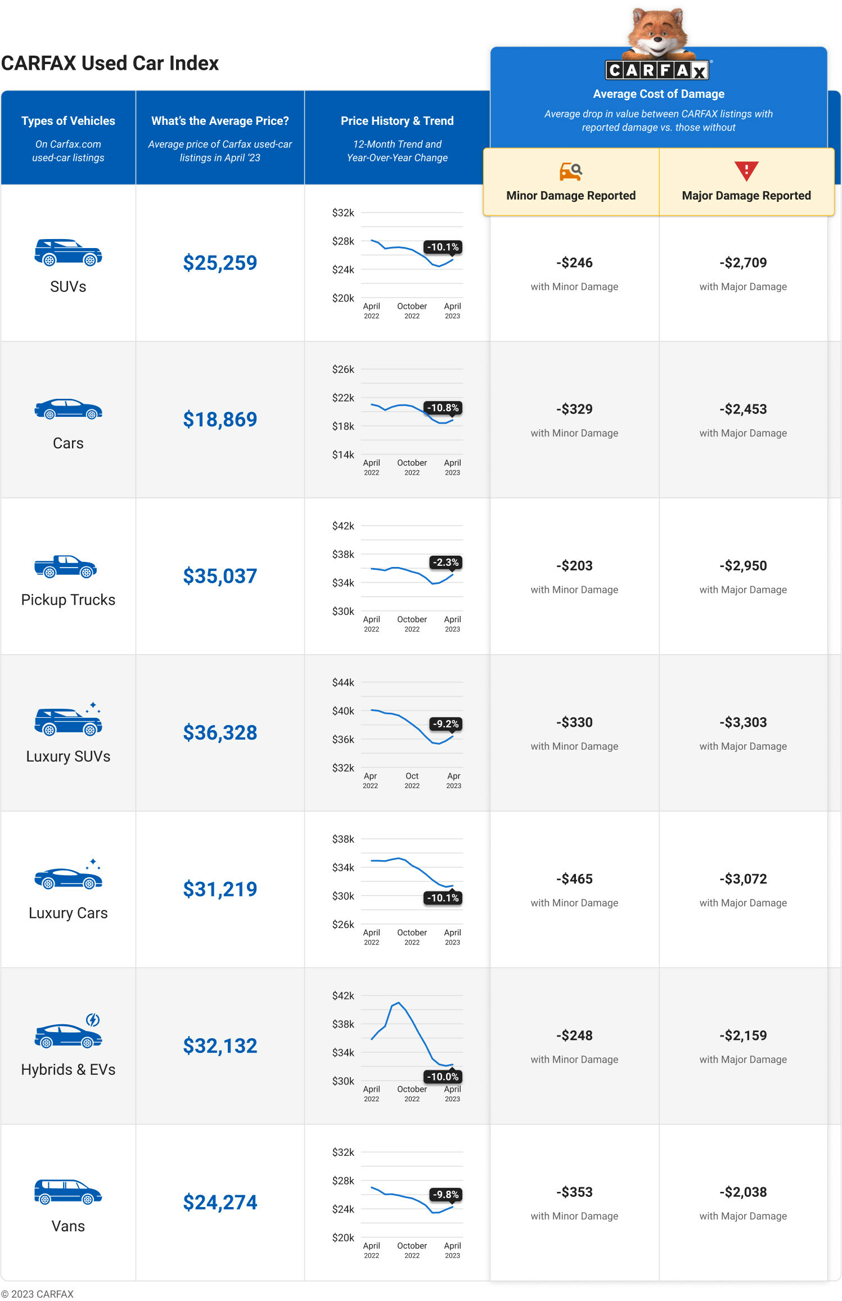This screenshot has width=842, height=1301.
Task: Click the $32,132 Hybrids & EVs price
Action: coord(220,1046)
